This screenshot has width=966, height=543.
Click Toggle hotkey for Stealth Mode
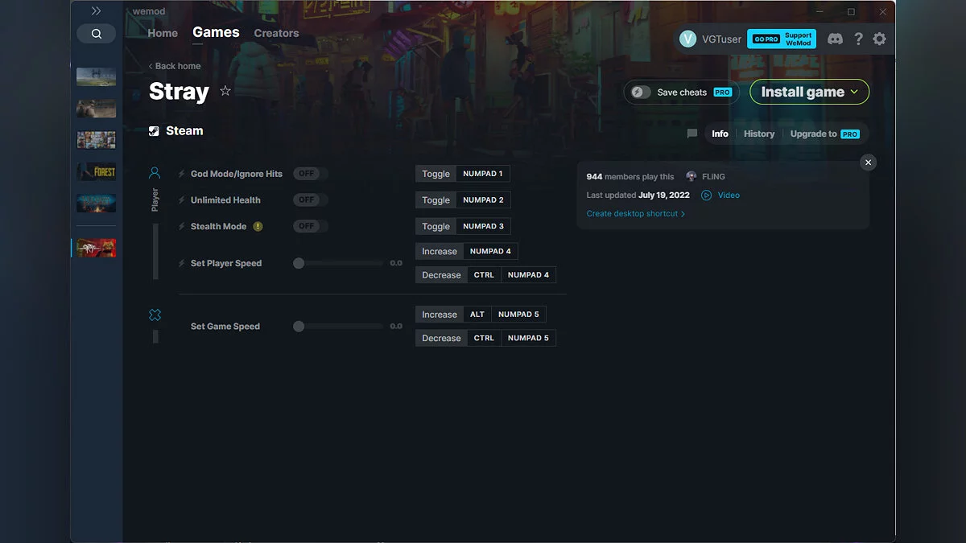[x=436, y=226]
